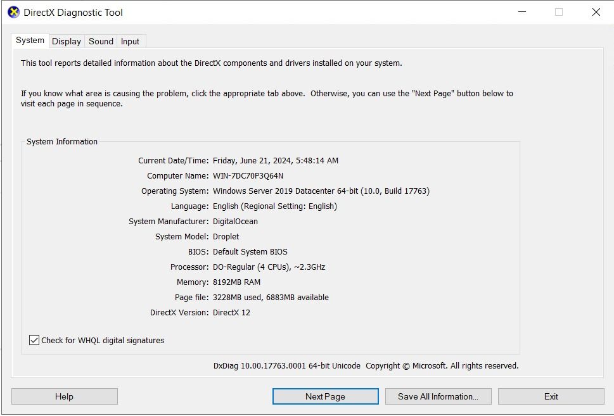Viewport: 614px width, 416px height.
Task: Switch to the Display tab
Action: 67,41
